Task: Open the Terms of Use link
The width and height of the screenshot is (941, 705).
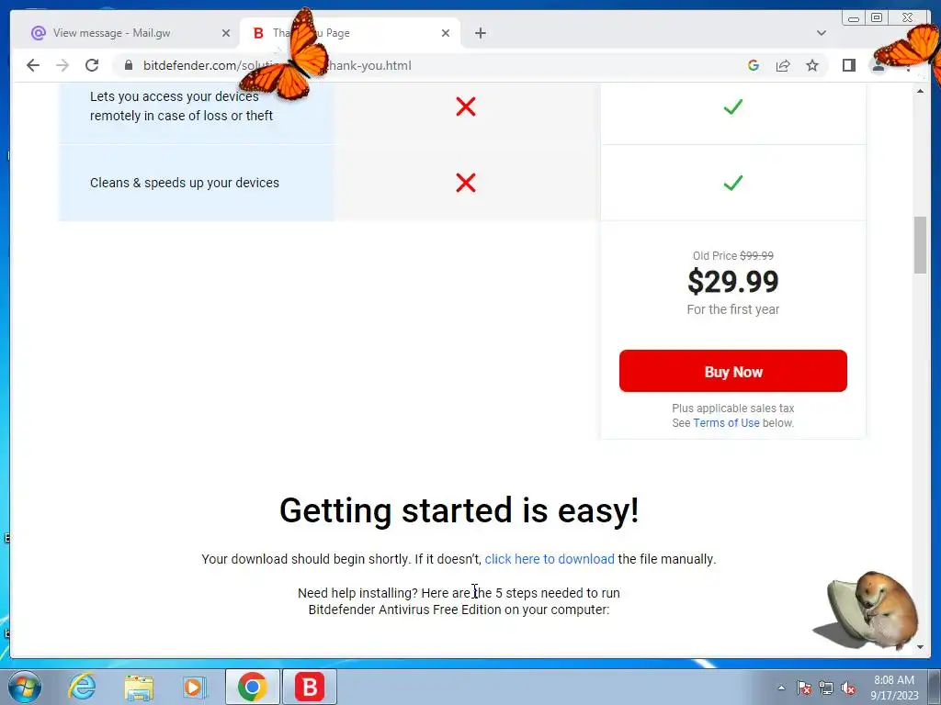Action: 726,422
